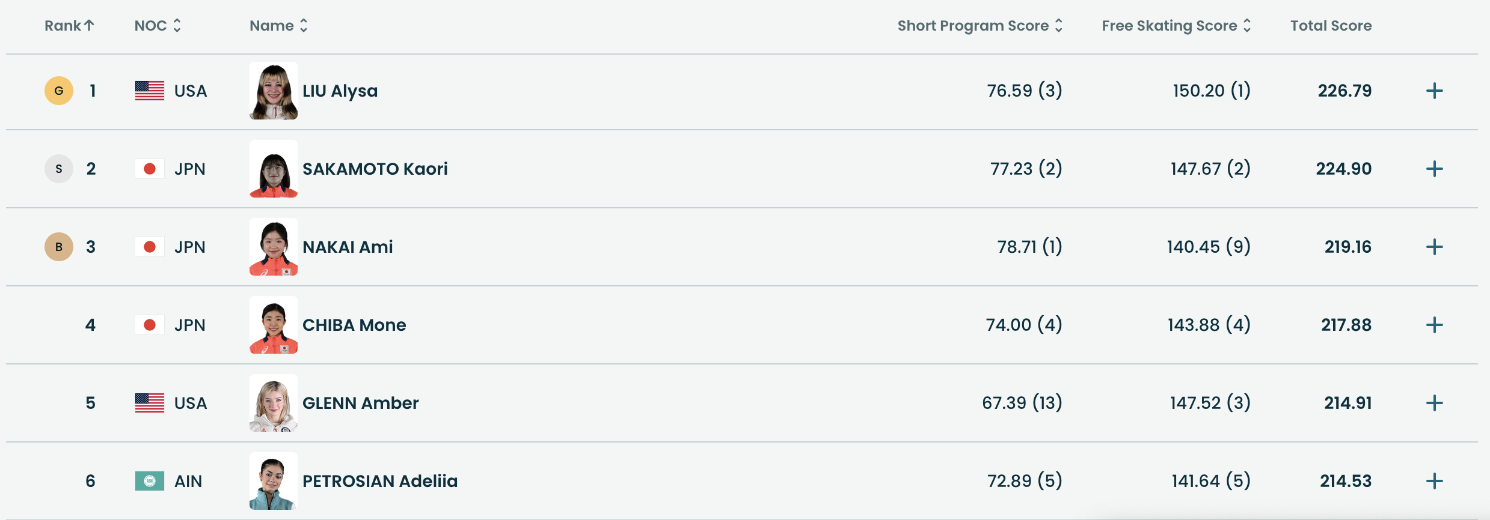Expand Nakai Ami's score breakdown
The image size is (1490, 520).
(1434, 247)
